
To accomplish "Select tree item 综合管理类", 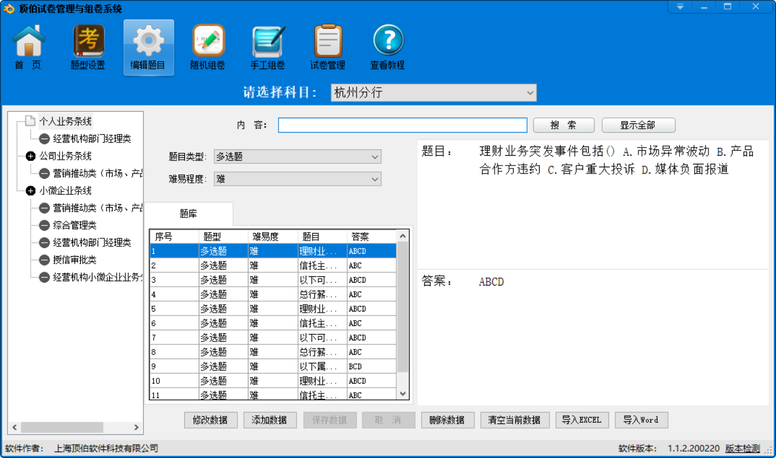I will (x=75, y=226).
